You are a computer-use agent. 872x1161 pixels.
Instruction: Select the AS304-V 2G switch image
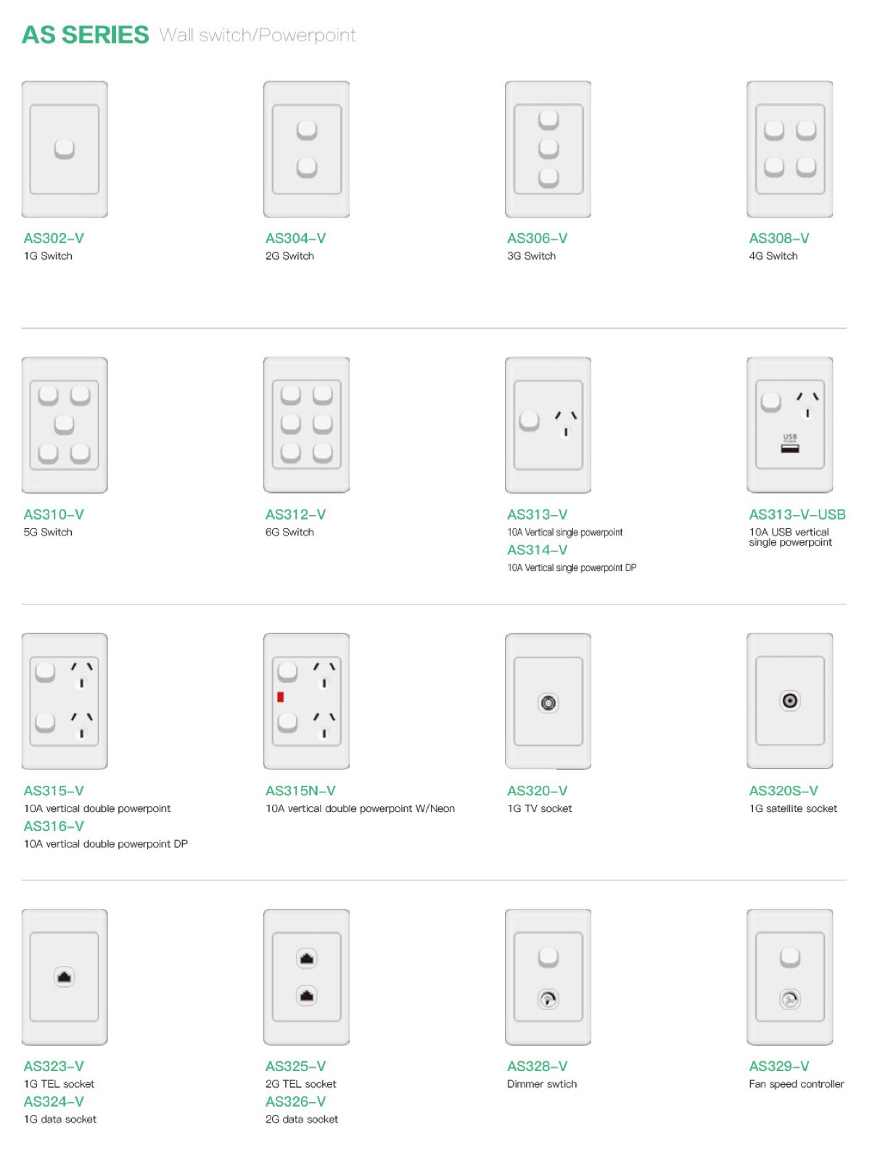pos(306,149)
